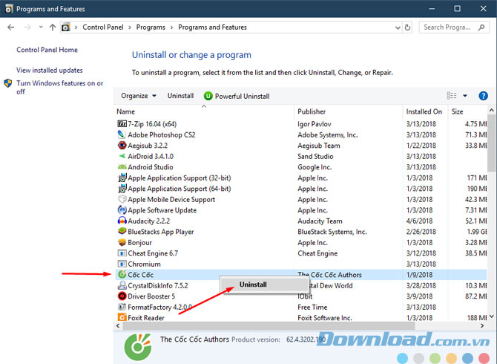Choose Uninstall from the context menu

253,285
